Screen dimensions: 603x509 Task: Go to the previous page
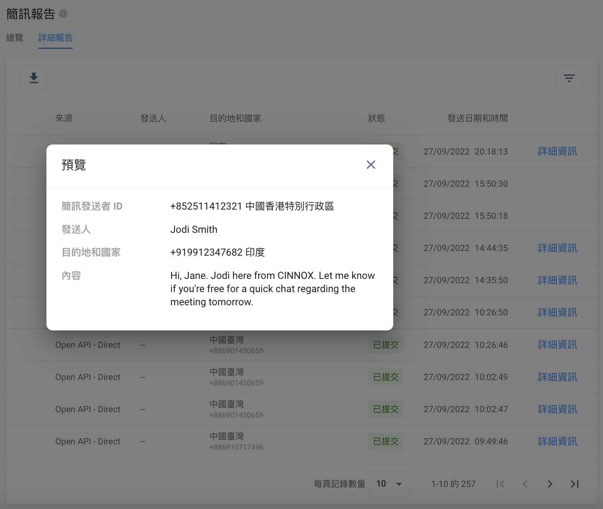point(525,484)
